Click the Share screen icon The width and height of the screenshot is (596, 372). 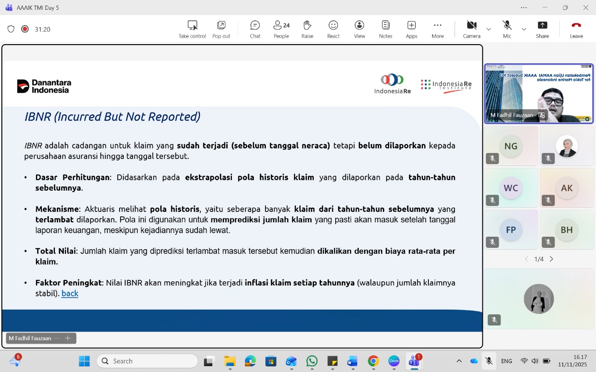click(x=542, y=29)
